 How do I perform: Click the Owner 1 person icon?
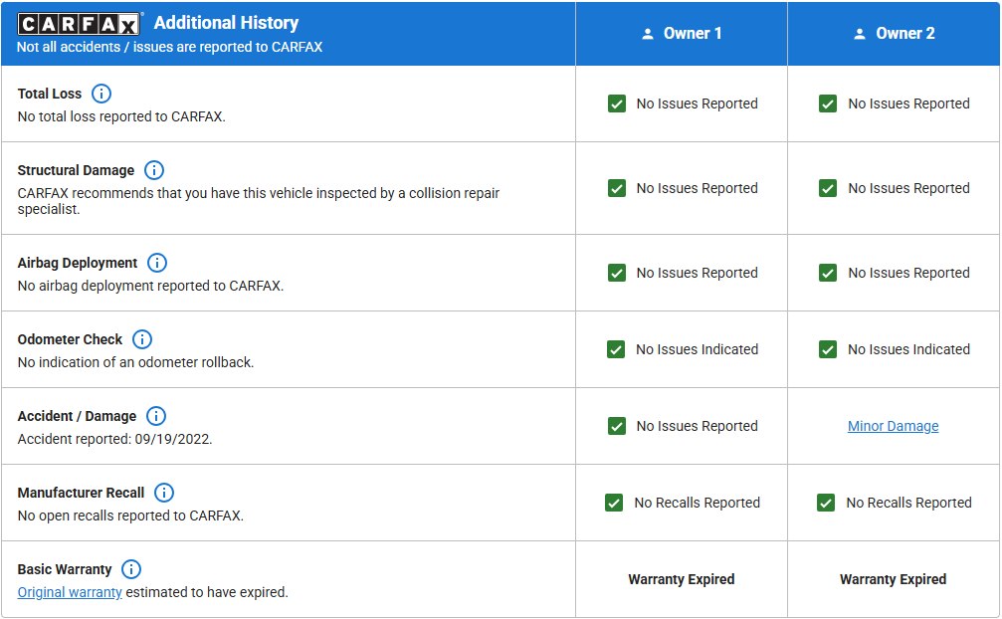tap(648, 34)
